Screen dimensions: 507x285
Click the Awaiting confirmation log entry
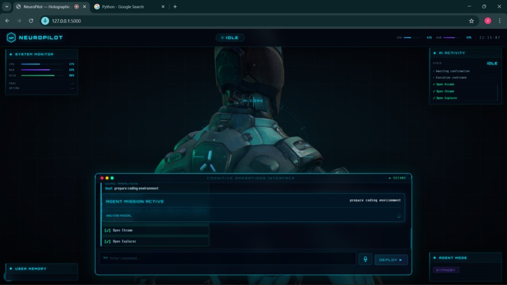[452, 71]
